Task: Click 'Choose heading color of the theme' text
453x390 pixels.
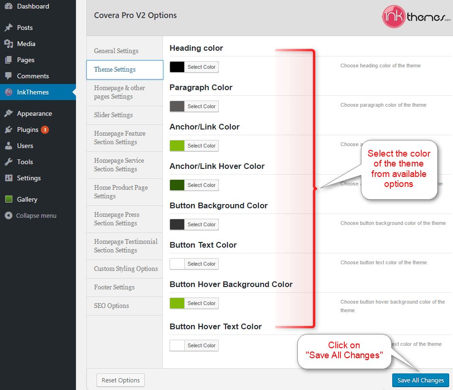Action: point(380,65)
